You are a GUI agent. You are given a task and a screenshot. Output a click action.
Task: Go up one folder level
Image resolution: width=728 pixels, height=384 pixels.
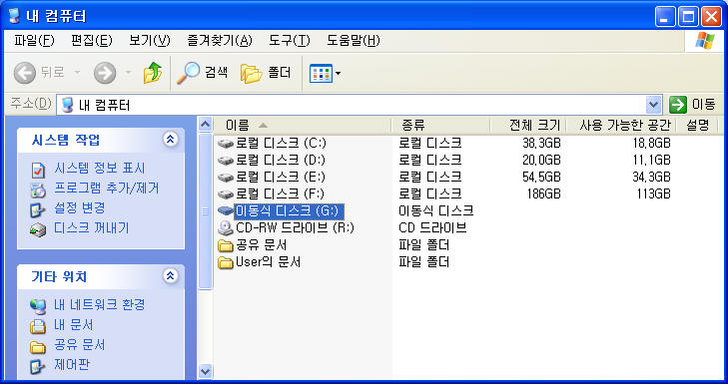click(x=152, y=73)
